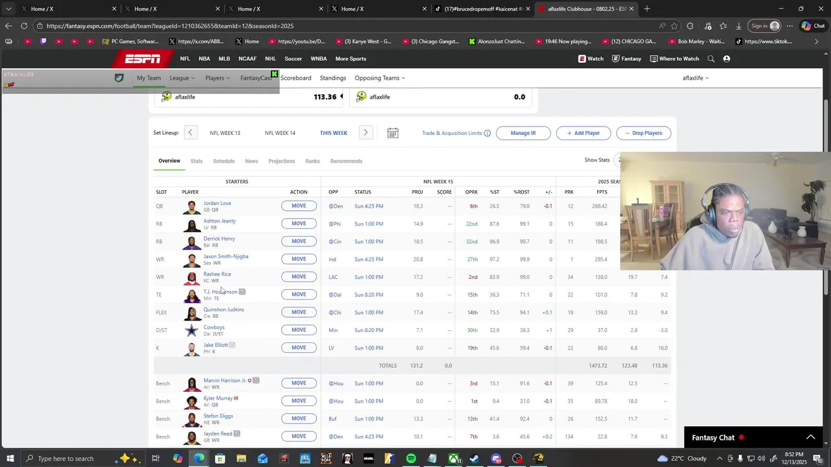The width and height of the screenshot is (831, 467).
Task: Click the team logo next to My Team
Action: point(119,78)
